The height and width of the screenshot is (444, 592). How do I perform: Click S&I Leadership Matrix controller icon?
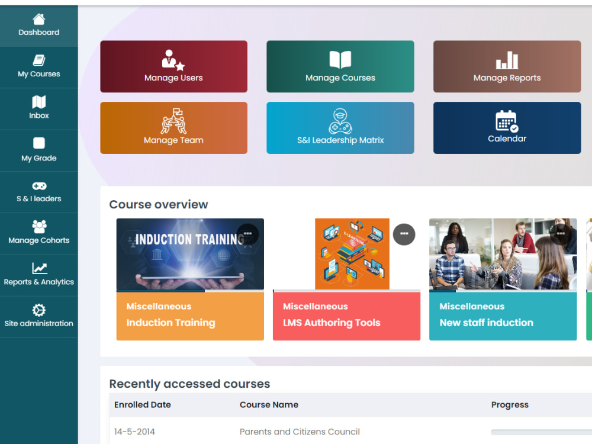[x=340, y=121]
